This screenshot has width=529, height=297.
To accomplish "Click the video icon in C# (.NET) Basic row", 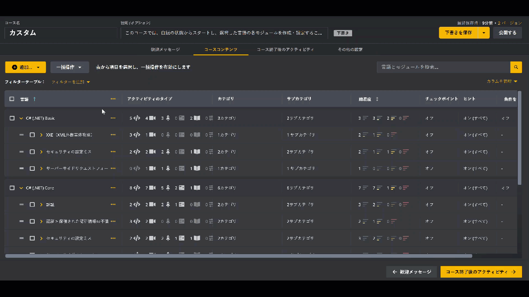I will point(152,118).
